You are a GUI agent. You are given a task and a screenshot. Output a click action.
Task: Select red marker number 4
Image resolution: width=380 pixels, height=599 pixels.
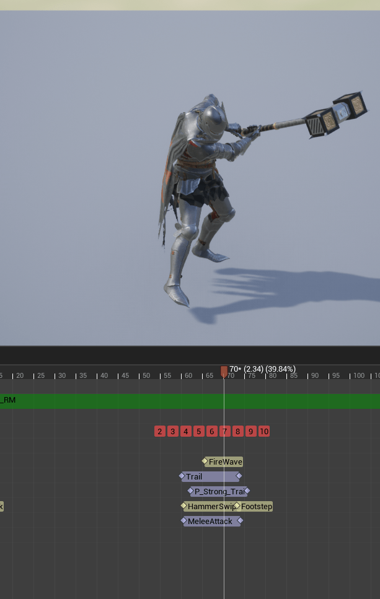coord(186,431)
